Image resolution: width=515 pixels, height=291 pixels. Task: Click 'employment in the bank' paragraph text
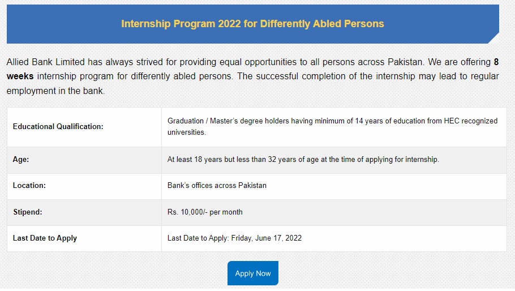[55, 91]
